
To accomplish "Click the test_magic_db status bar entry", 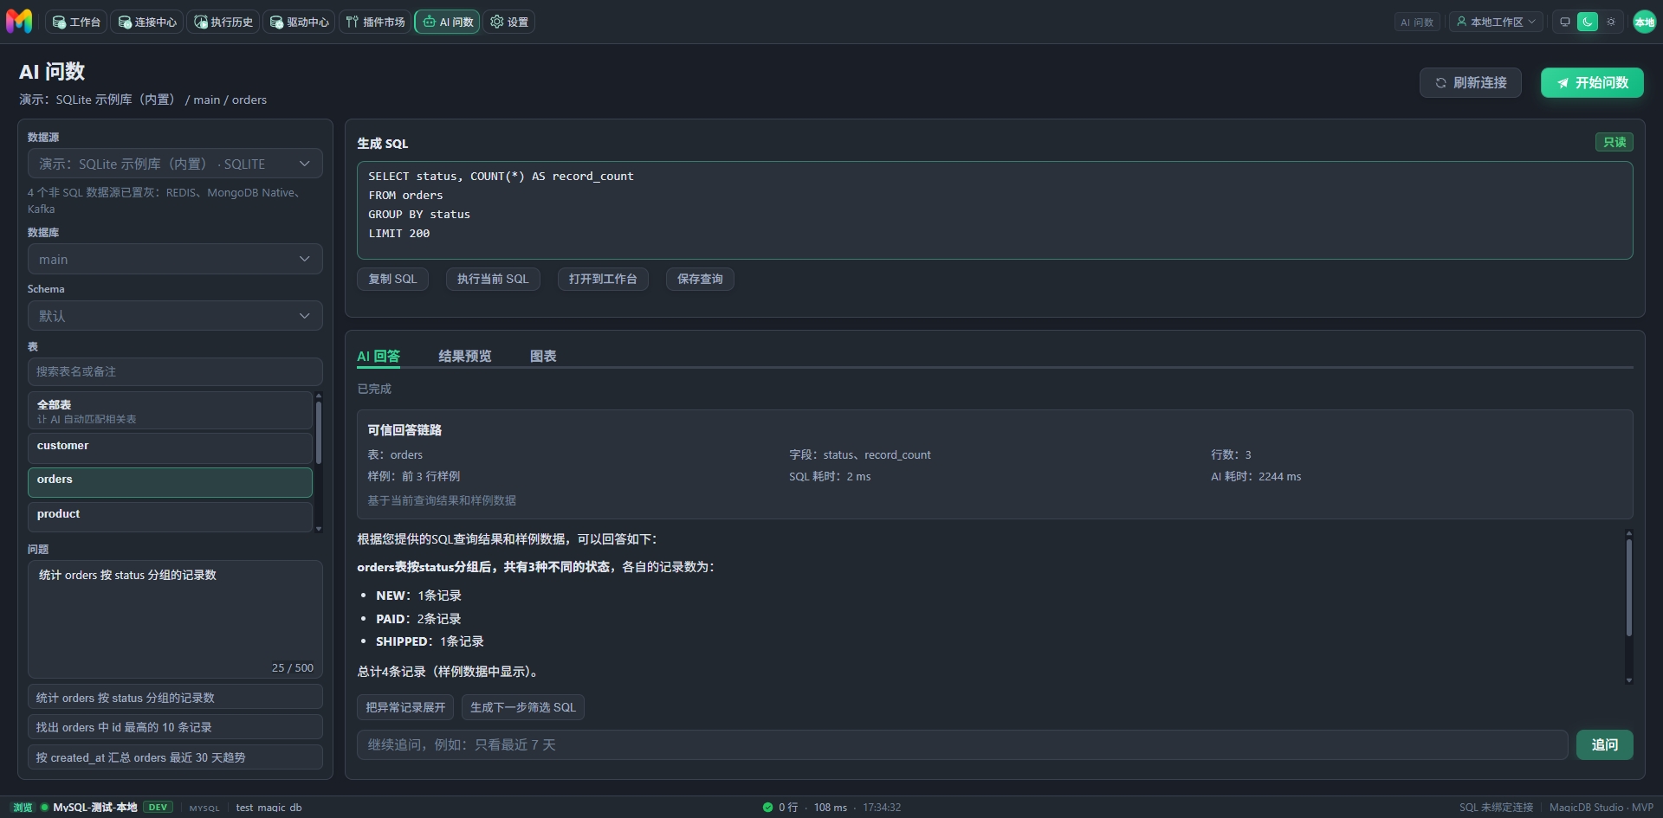I will click(x=269, y=807).
